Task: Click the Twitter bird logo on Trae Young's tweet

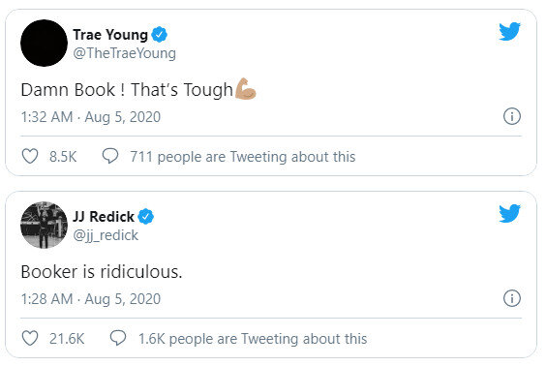Action: (x=509, y=31)
